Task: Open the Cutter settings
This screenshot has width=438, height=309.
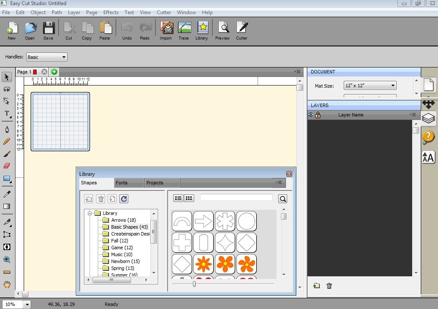Action: (242, 31)
